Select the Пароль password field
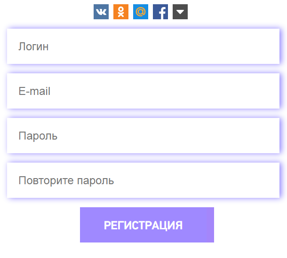 [x=143, y=135]
